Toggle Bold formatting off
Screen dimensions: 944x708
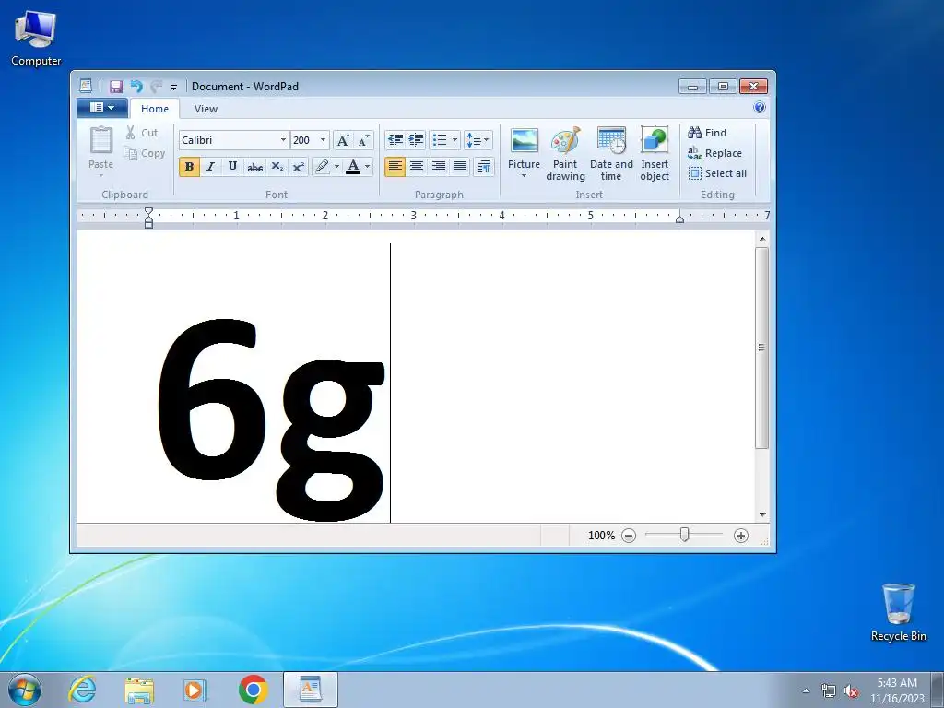point(189,167)
